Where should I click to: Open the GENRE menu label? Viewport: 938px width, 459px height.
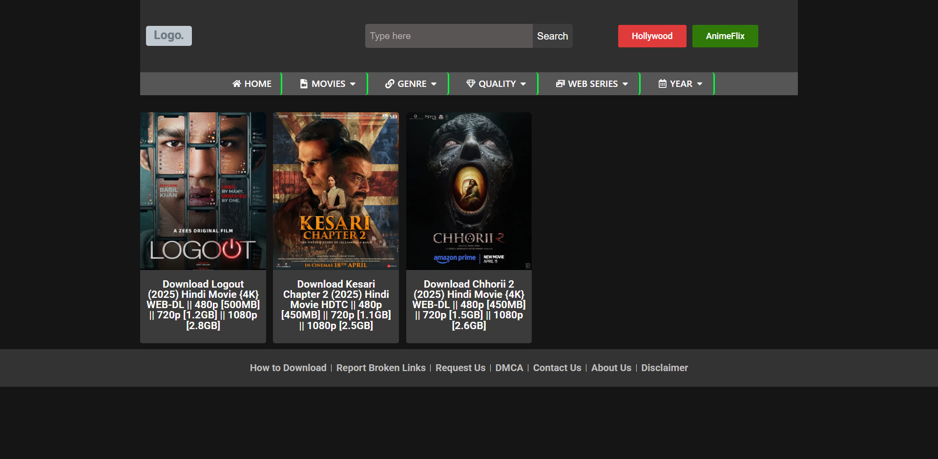point(412,83)
